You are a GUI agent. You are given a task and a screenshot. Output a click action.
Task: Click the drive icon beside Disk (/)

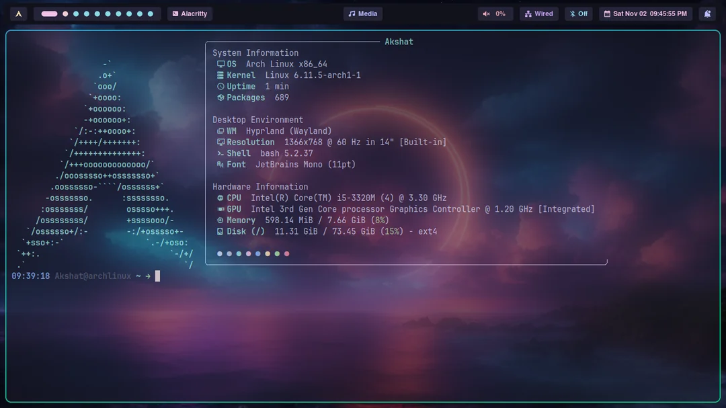tap(220, 231)
